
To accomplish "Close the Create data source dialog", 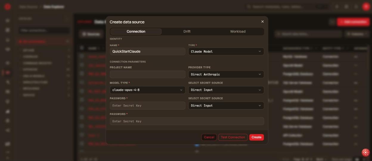I will (262, 22).
